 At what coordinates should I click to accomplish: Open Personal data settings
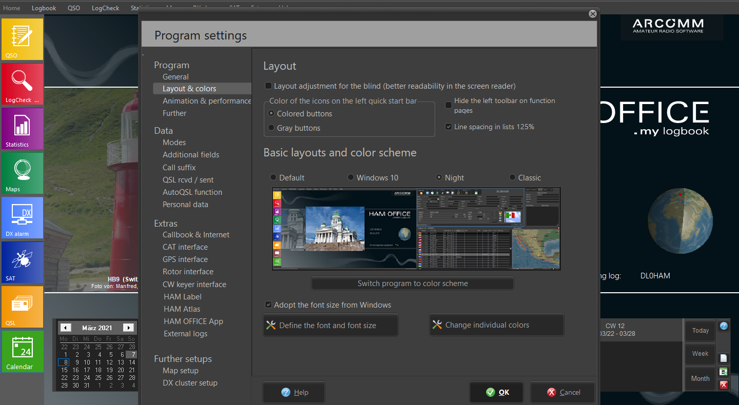click(185, 205)
